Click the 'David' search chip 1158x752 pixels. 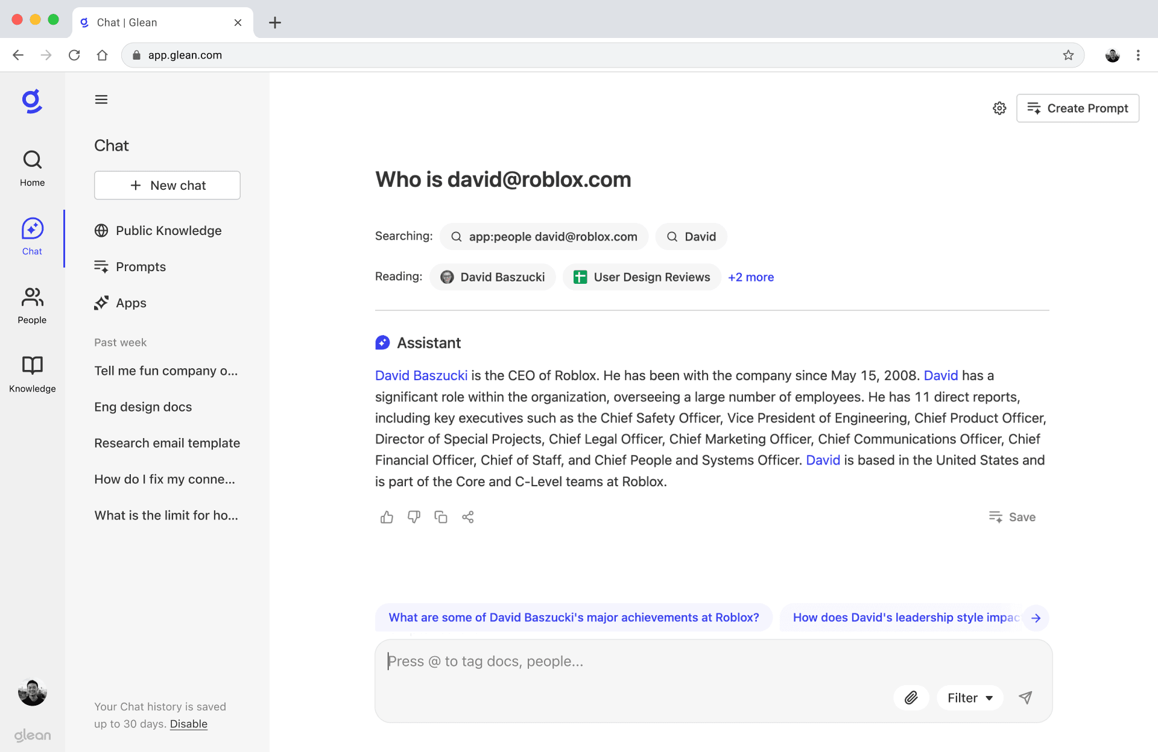tap(691, 237)
